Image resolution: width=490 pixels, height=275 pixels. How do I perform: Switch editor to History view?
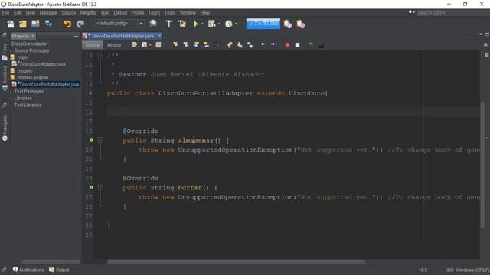click(114, 45)
